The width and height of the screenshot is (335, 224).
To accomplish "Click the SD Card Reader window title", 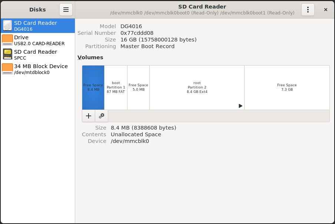I will tap(202, 7).
